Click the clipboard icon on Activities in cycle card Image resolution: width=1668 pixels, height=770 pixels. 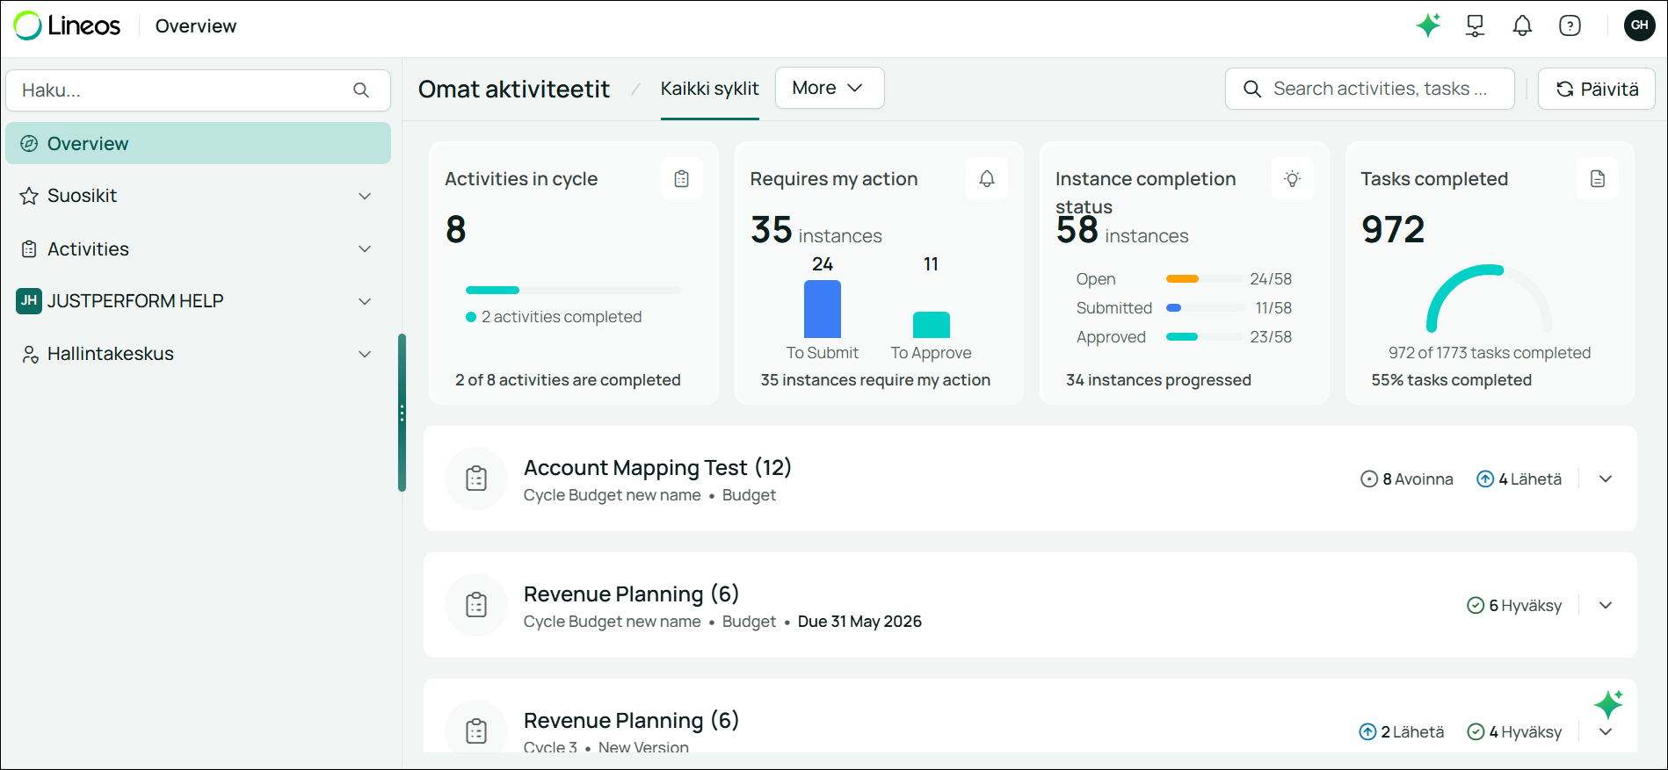(681, 179)
